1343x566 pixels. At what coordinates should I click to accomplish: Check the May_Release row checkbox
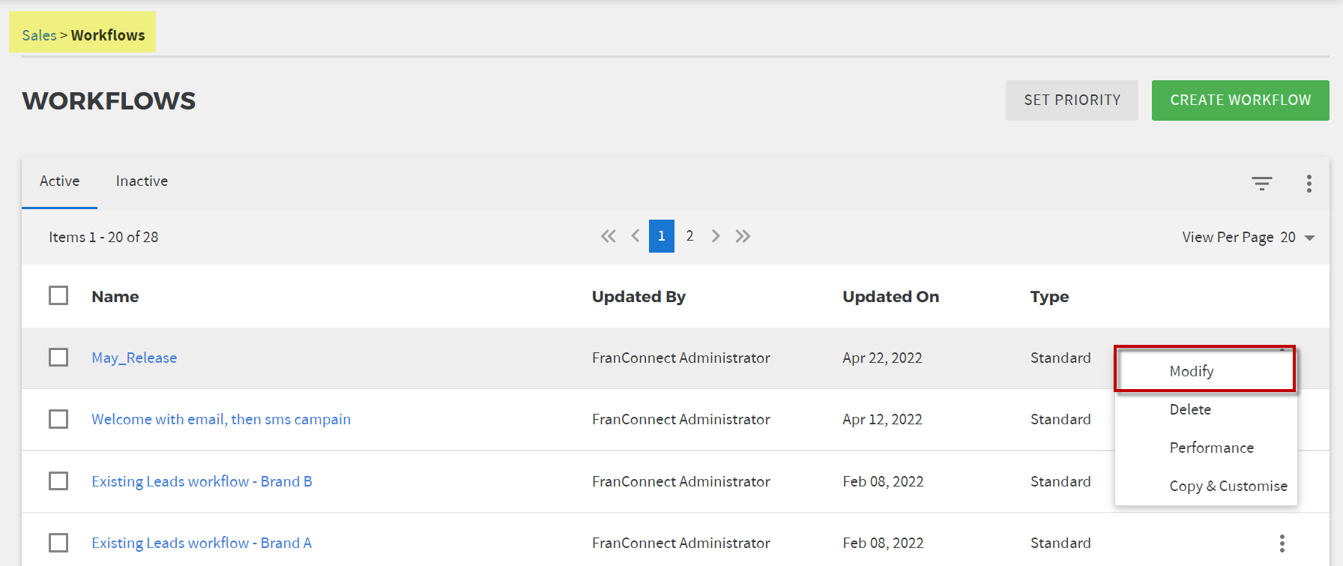pyautogui.click(x=58, y=357)
